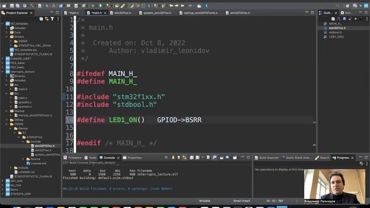Click the Save All toolbar icon
Viewport: 370px width, 208px height.
(17, 6)
